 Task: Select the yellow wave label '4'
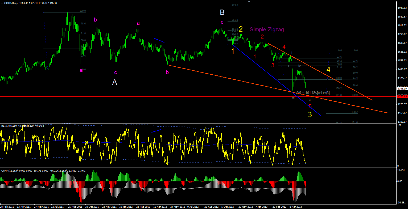(329, 70)
